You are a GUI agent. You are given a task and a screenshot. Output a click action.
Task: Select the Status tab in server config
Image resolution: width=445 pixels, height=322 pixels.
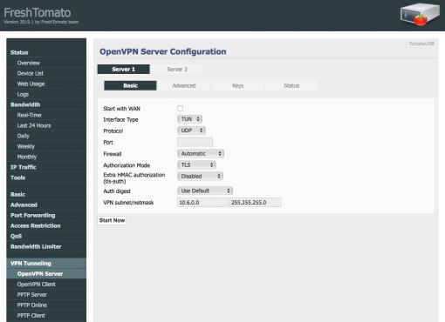click(x=291, y=85)
